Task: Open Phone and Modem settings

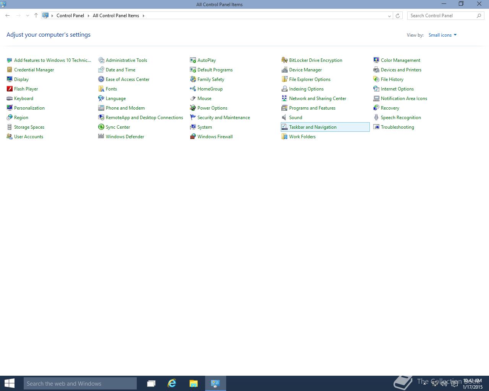Action: (125, 108)
